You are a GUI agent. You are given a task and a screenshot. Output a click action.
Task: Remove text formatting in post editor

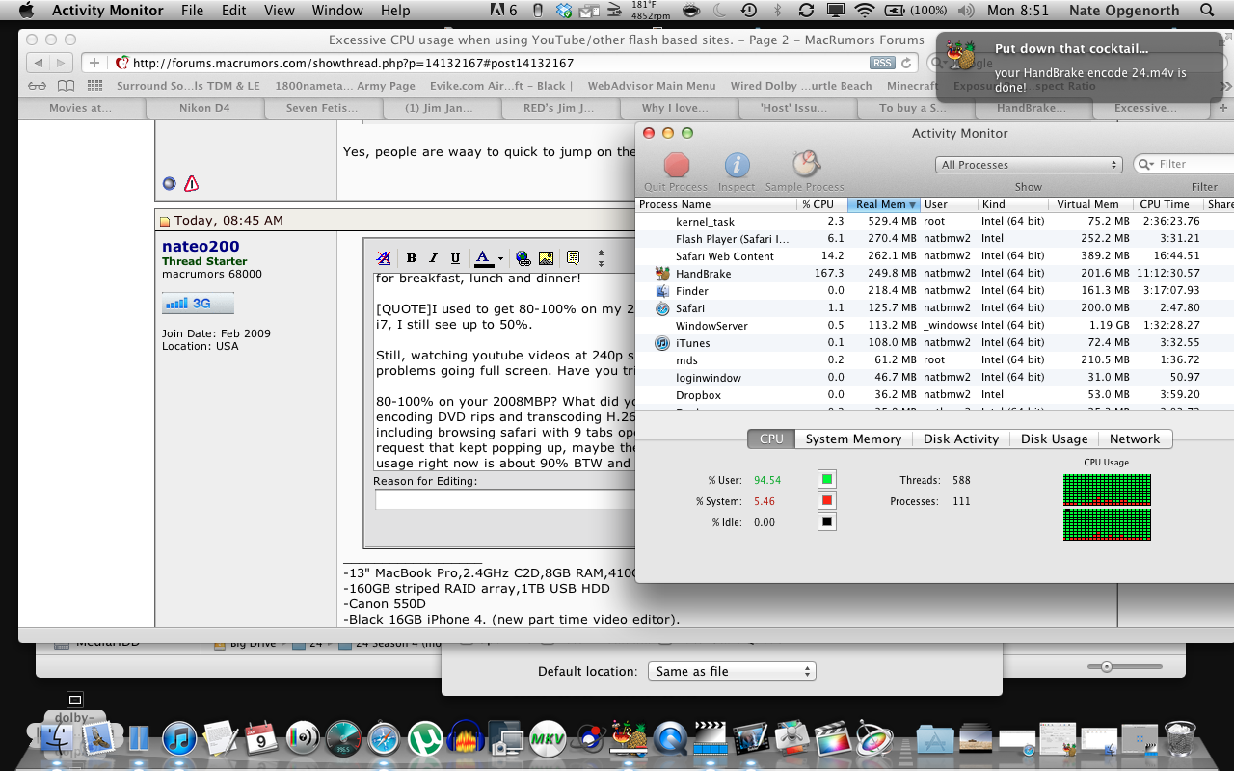click(x=384, y=258)
